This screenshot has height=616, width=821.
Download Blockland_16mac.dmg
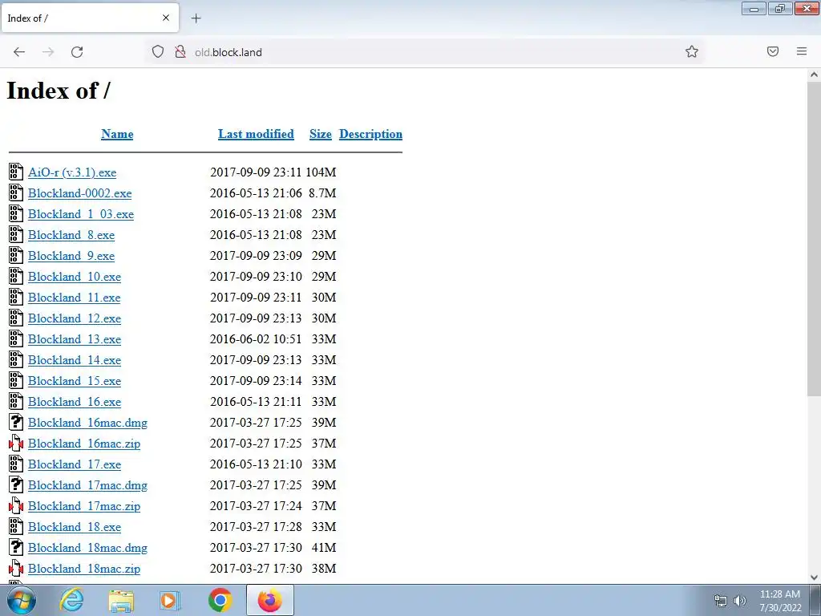click(88, 423)
